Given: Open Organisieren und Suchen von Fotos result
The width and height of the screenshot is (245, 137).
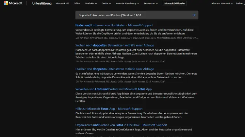Looking at the screenshot, I should click(x=121, y=125).
